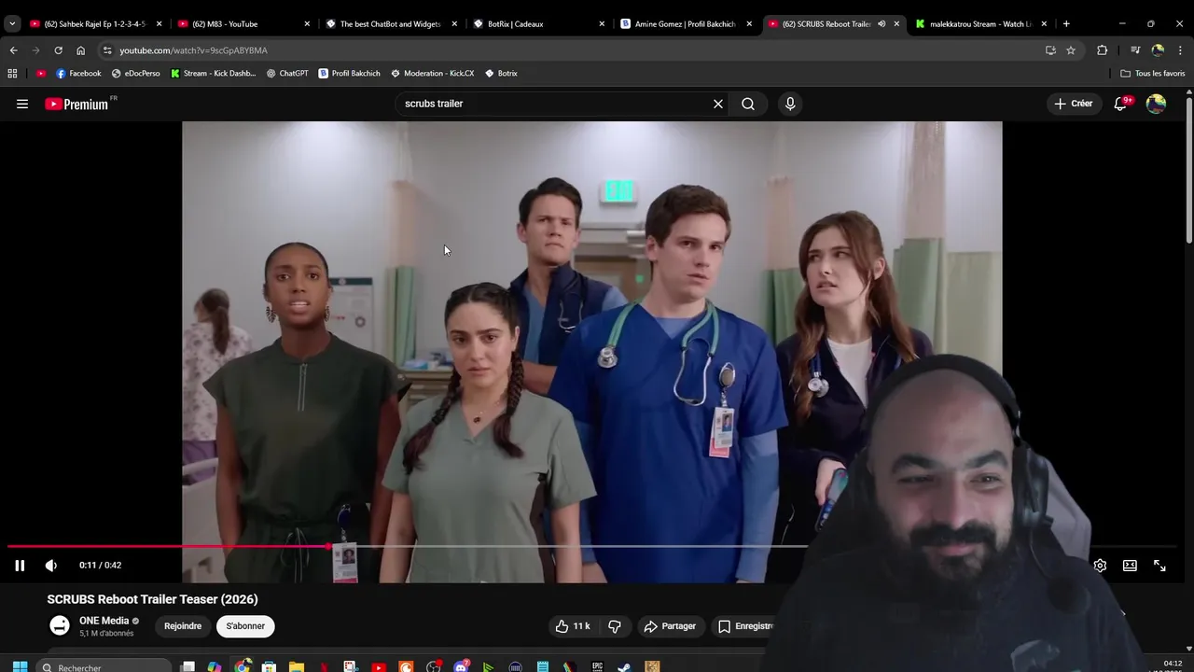Viewport: 1194px width, 672px height.
Task: Open the YouTube guide hamburger menu
Action: tap(22, 104)
